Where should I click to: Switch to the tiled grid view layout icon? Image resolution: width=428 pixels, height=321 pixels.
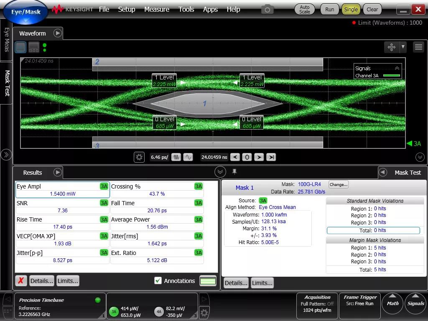[x=34, y=47]
